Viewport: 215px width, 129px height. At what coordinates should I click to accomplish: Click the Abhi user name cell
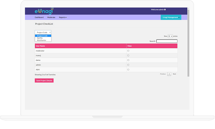click(80, 70)
